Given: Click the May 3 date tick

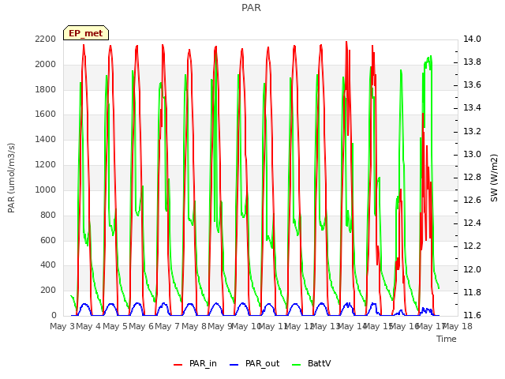Looking at the screenshot, I should [62, 326].
